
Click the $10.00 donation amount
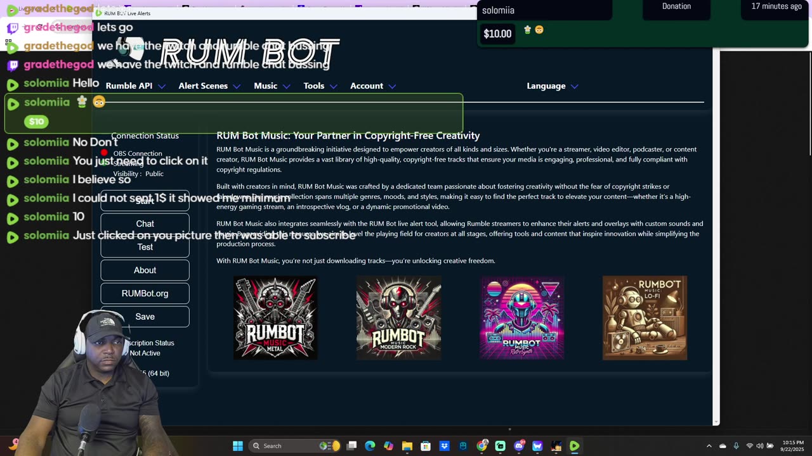[x=497, y=34]
